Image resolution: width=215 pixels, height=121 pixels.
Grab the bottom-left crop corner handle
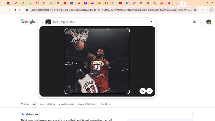pos(66,92)
